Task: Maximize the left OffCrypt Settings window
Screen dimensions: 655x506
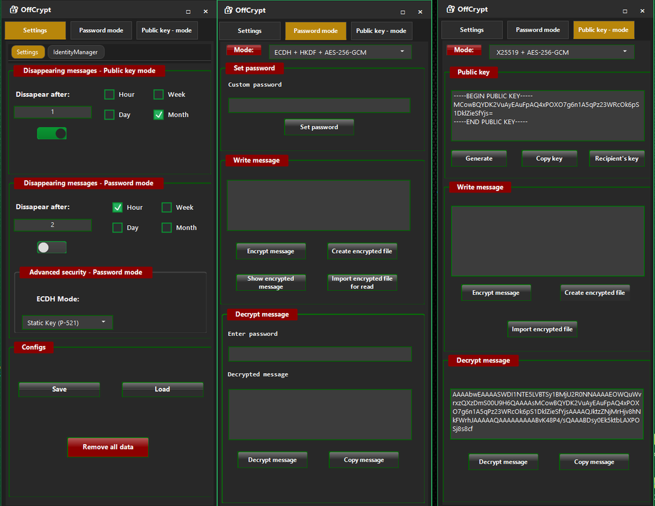Action: coord(188,11)
